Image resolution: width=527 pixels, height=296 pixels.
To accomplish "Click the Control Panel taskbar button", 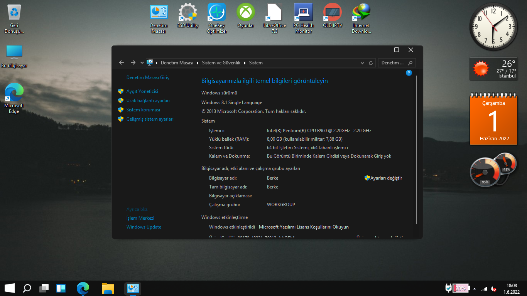I will 133,288.
